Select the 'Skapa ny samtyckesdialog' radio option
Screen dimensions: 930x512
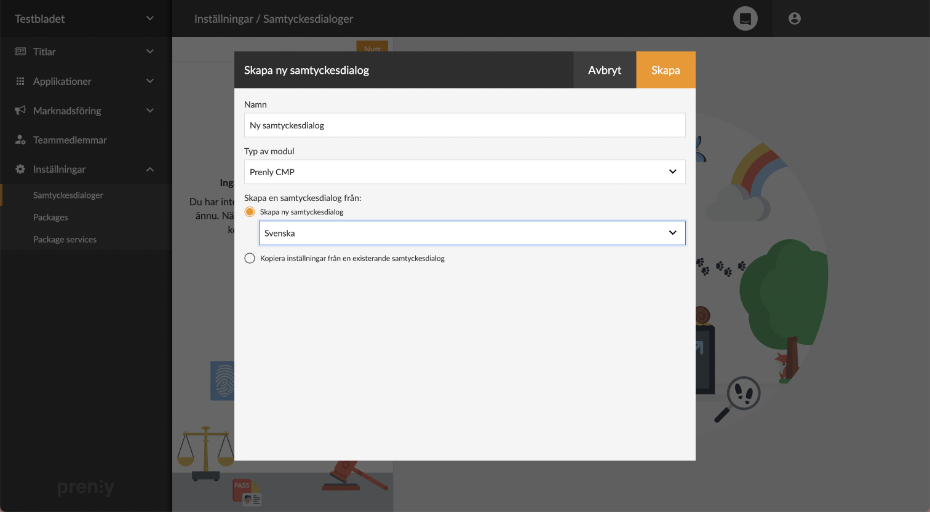pos(250,212)
